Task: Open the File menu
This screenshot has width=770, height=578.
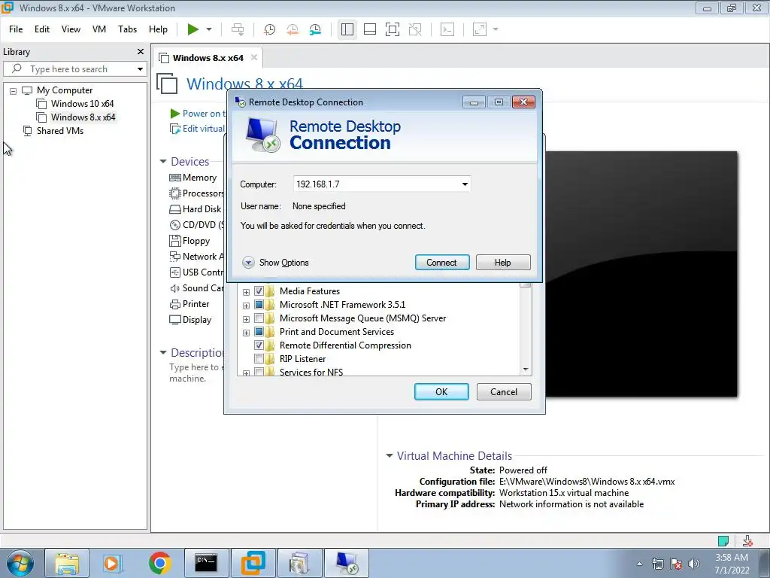Action: coord(16,29)
